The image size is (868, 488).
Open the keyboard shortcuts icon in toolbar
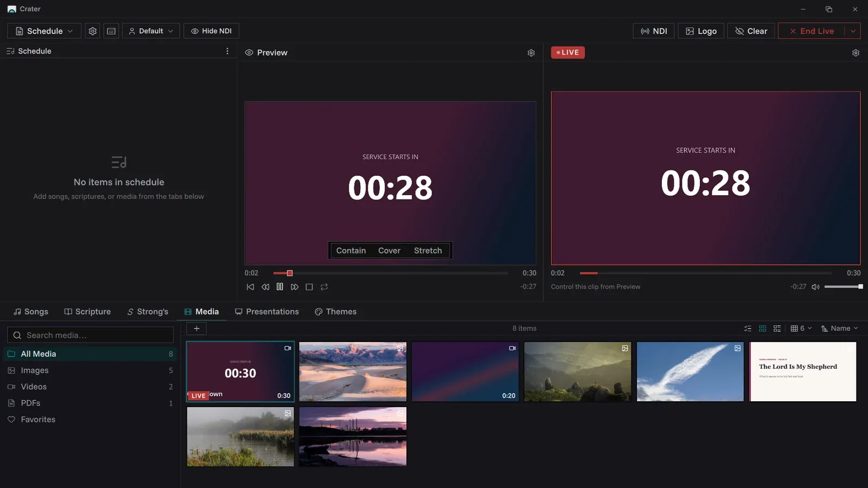point(111,31)
